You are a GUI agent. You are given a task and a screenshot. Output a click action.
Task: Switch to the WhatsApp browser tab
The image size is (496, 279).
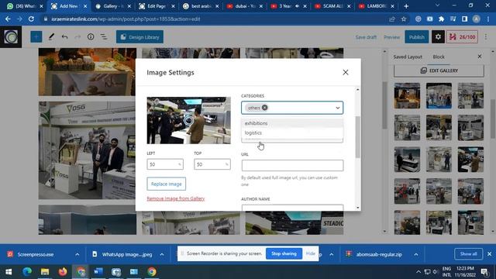point(24,6)
